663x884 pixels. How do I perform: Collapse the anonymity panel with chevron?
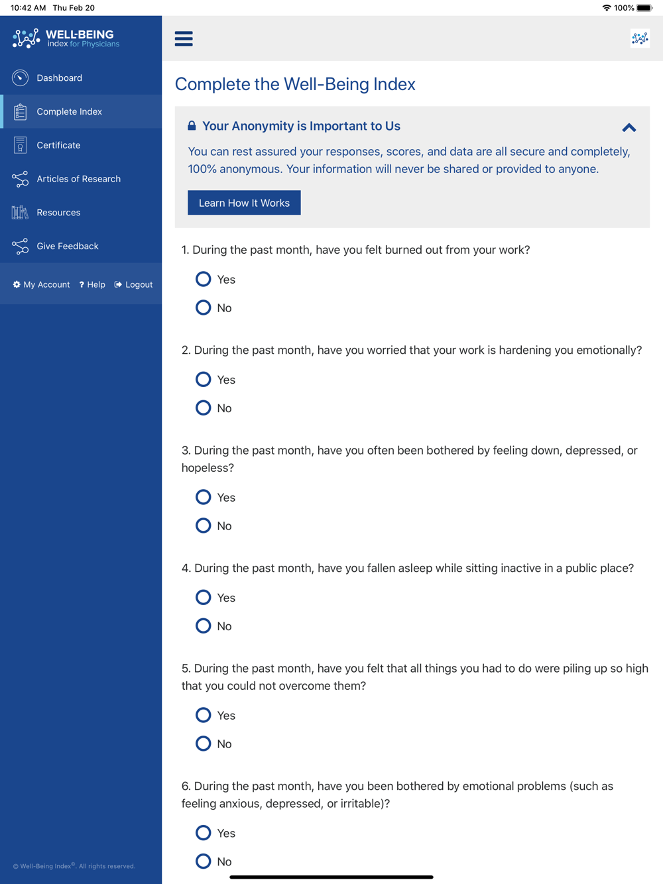629,127
